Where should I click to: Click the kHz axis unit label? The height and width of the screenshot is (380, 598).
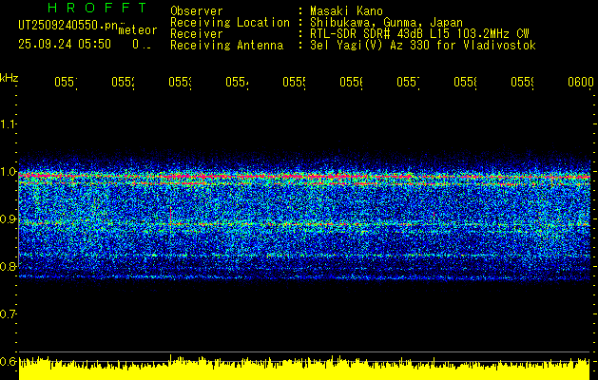pos(9,78)
